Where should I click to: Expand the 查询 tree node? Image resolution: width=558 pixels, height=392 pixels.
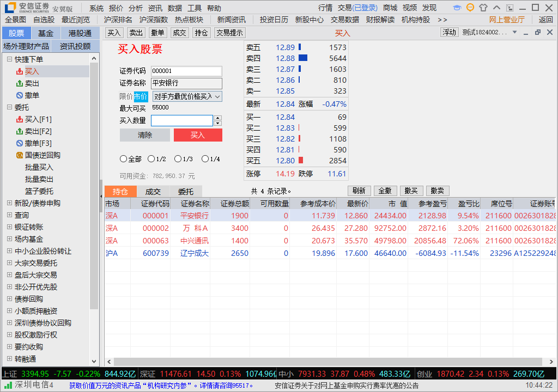pos(10,215)
